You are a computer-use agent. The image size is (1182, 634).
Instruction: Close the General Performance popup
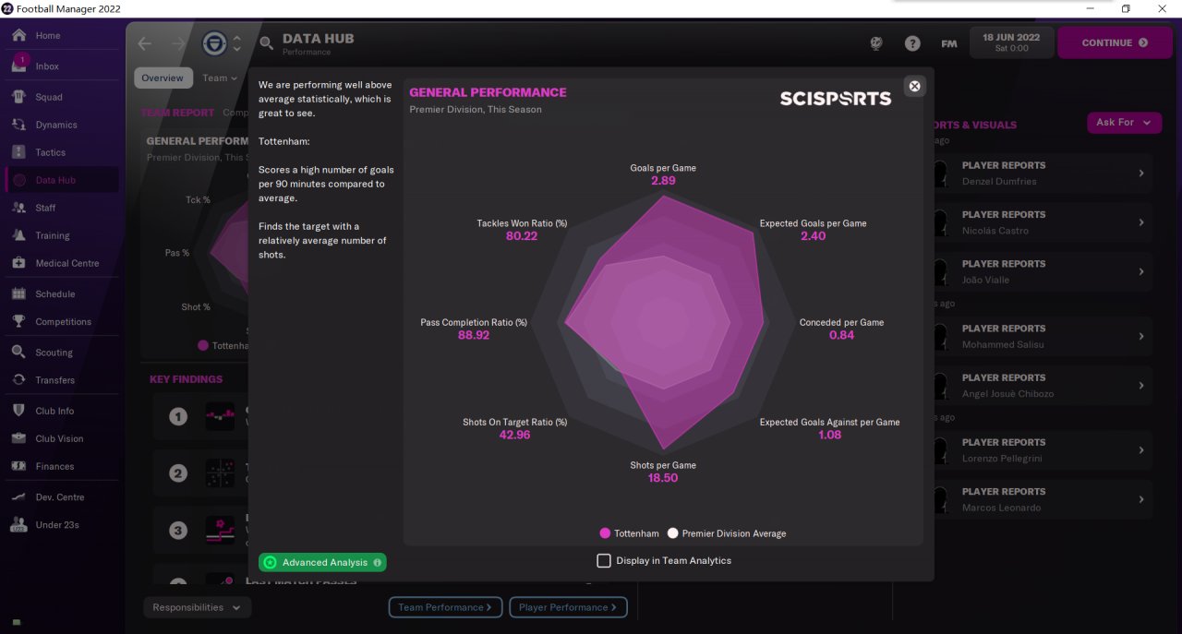click(x=914, y=86)
